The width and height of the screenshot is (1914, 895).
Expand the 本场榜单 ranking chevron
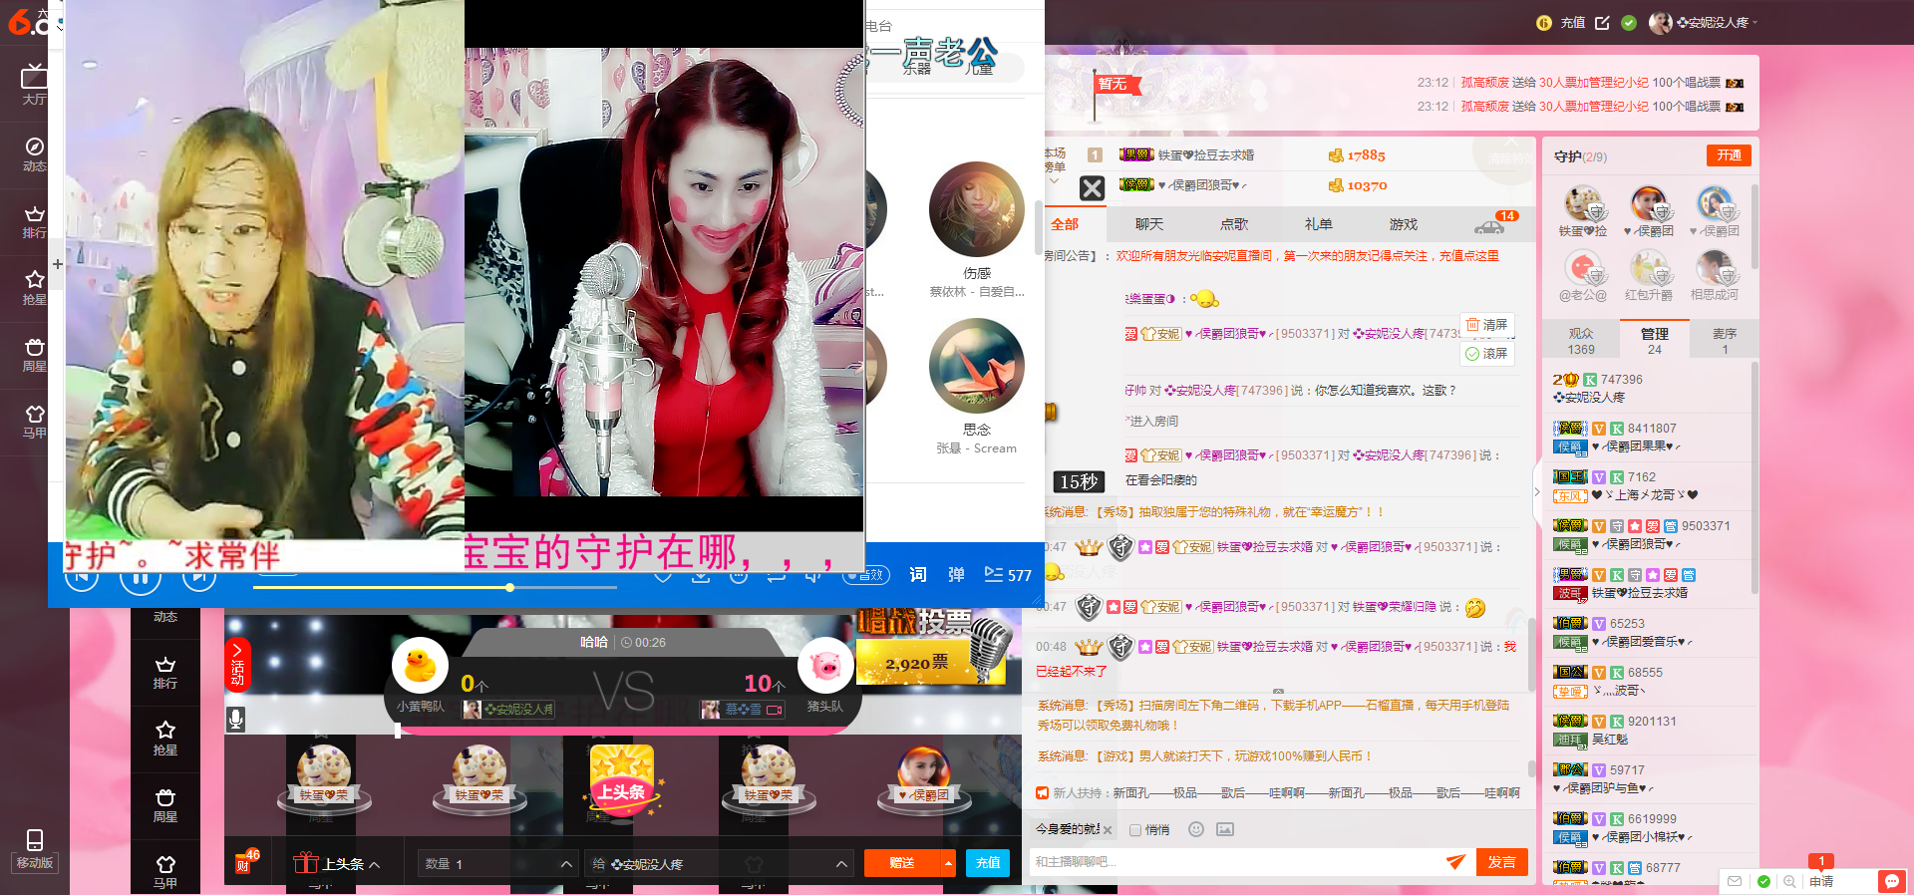coord(1054,181)
